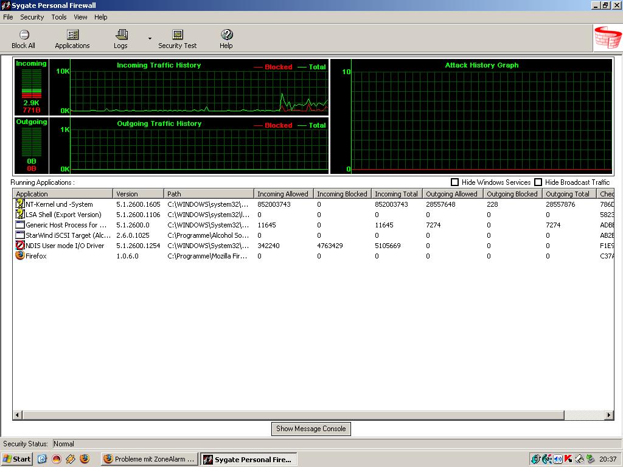Open the Logs toolbar icon
Screen dimensions: 623x467
point(121,35)
